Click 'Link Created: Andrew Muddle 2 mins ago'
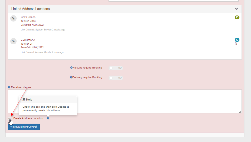 click(42, 52)
